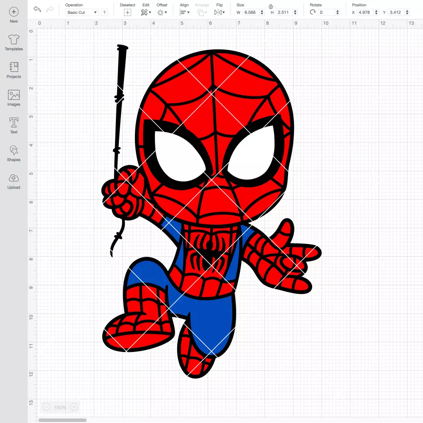423x423 pixels.
Task: Adjust the X position stepper
Action: (x=376, y=12)
